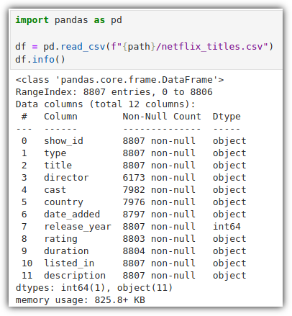Click the import keyword in code cell

point(32,20)
